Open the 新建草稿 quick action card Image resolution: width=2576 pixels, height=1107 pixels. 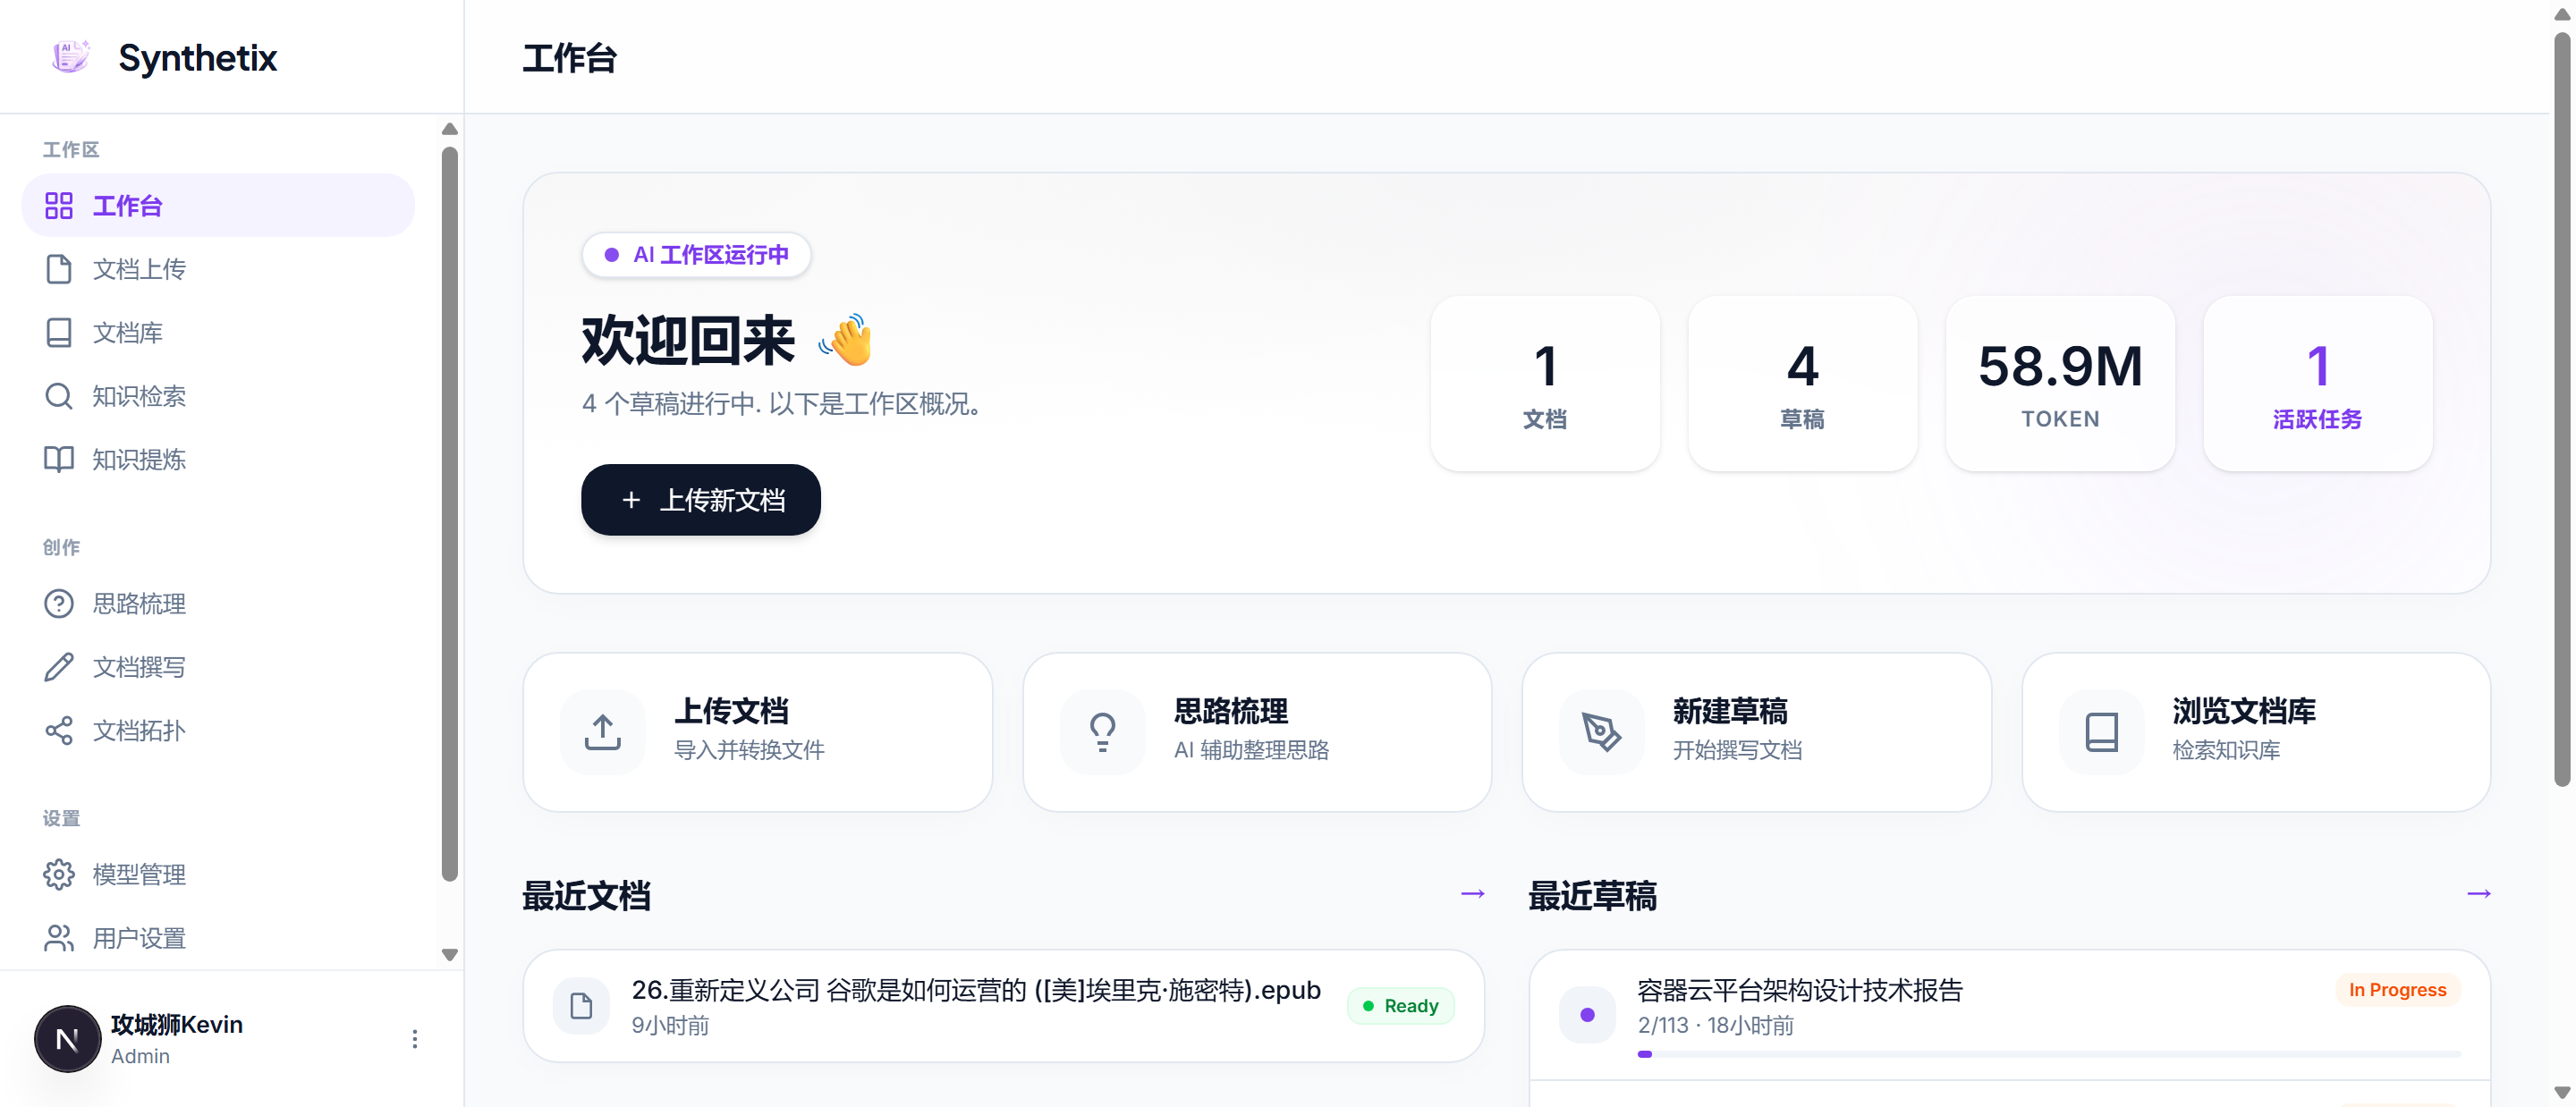coord(1756,732)
